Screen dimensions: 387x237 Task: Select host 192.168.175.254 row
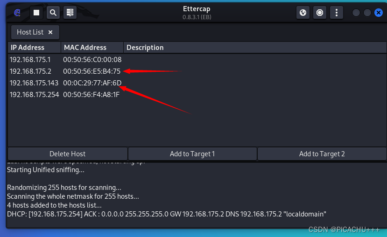coord(34,95)
